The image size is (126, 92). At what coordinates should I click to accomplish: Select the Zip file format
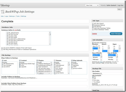point(93,77)
